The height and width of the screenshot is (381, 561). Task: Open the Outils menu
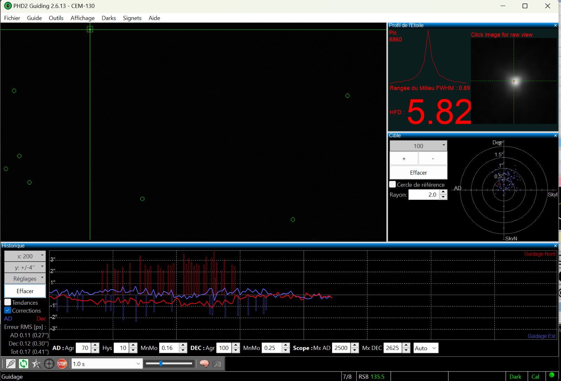pos(56,18)
